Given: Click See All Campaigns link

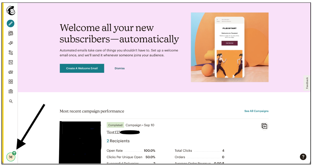Looking at the screenshot, I should click(x=256, y=111).
